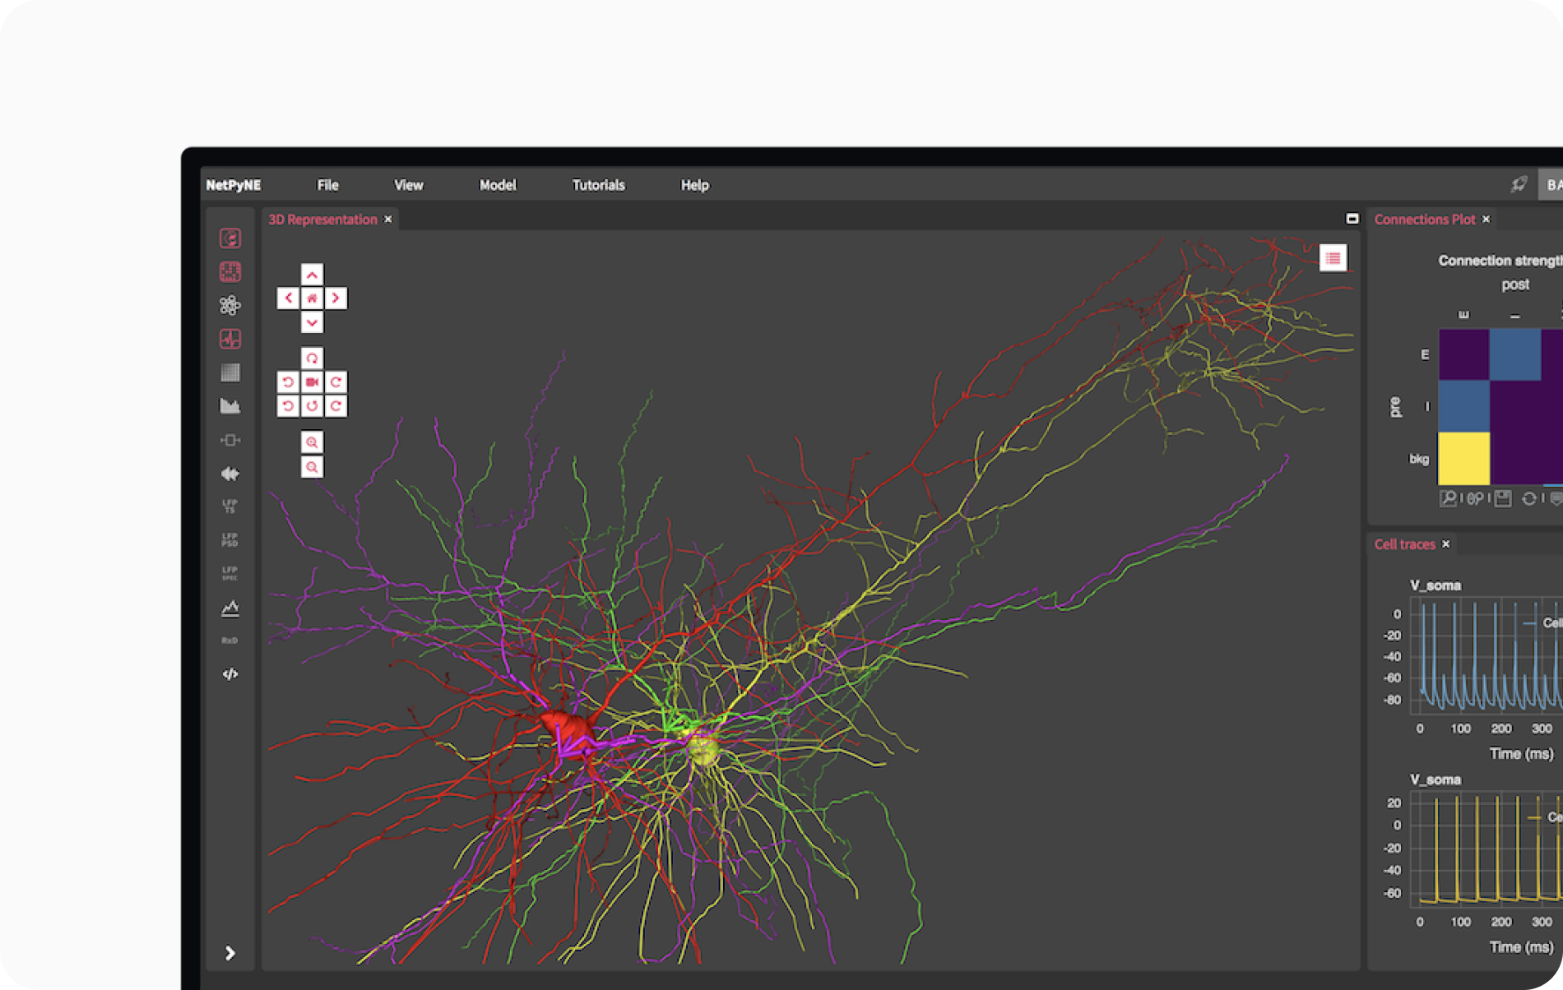Click the box-with-side-lines sidebar icon
This screenshot has width=1563, height=990.
click(230, 440)
